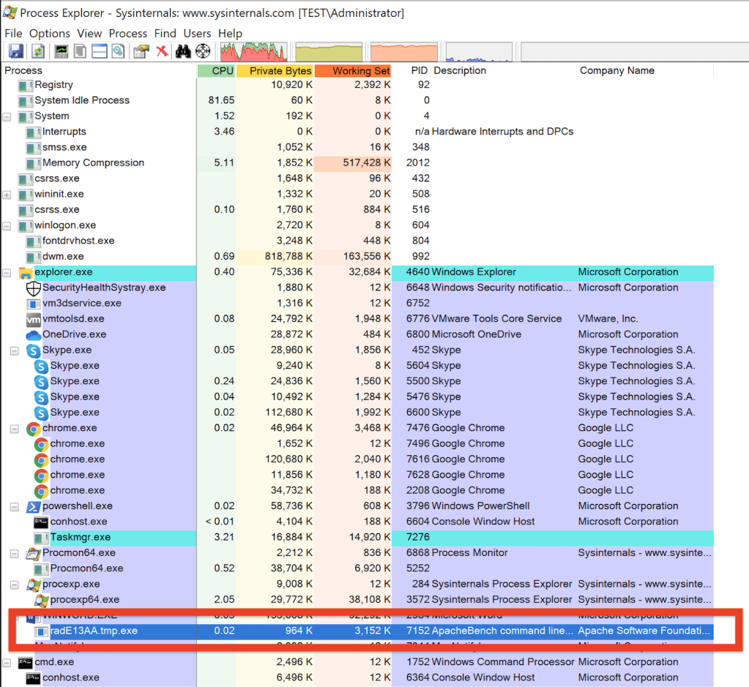Image resolution: width=749 pixels, height=687 pixels.
Task: Sort by Private Bytes column header
Action: pyautogui.click(x=280, y=71)
